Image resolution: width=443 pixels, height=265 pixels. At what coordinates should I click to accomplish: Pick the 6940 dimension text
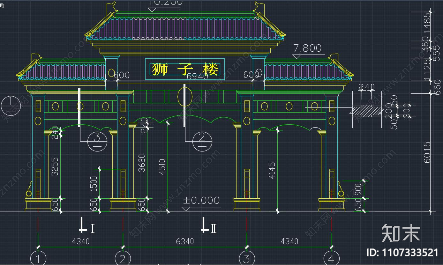click(197, 77)
